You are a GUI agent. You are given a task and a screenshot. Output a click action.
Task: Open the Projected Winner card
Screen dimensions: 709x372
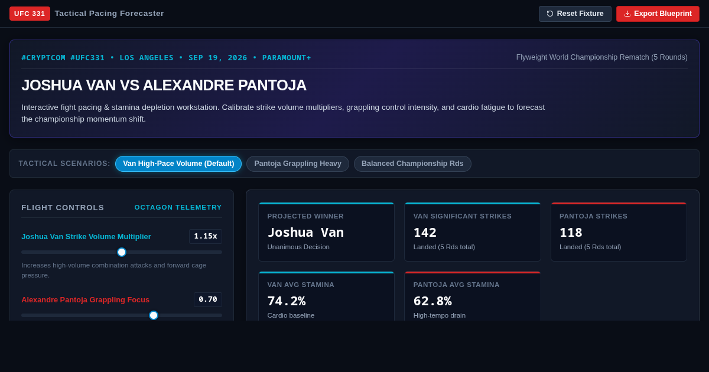[x=326, y=232]
